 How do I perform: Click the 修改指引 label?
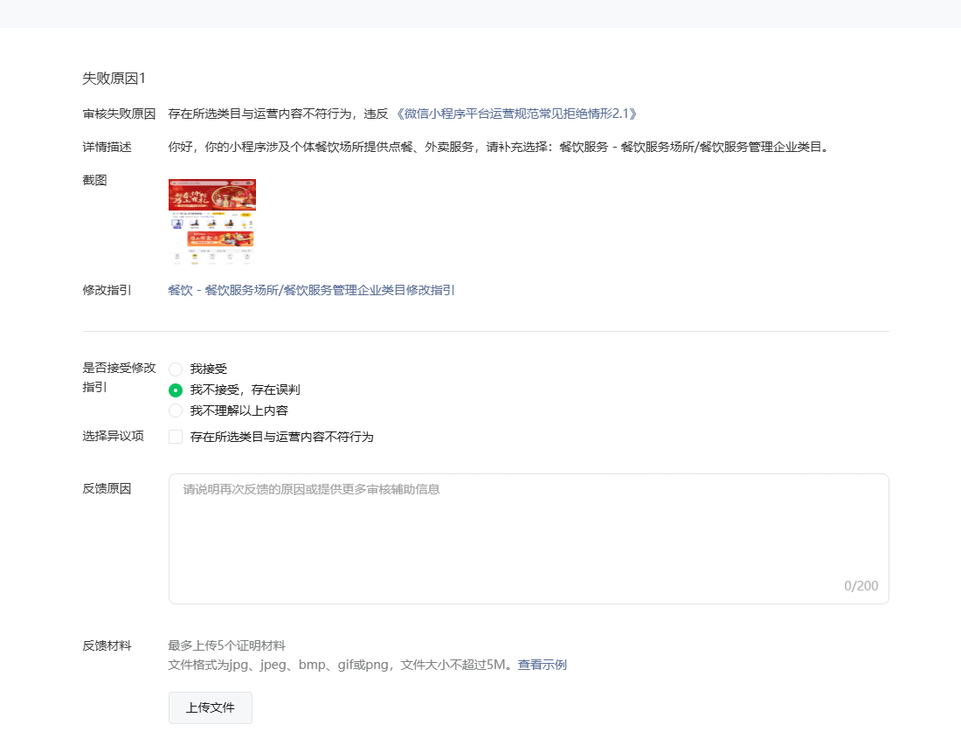coord(107,290)
